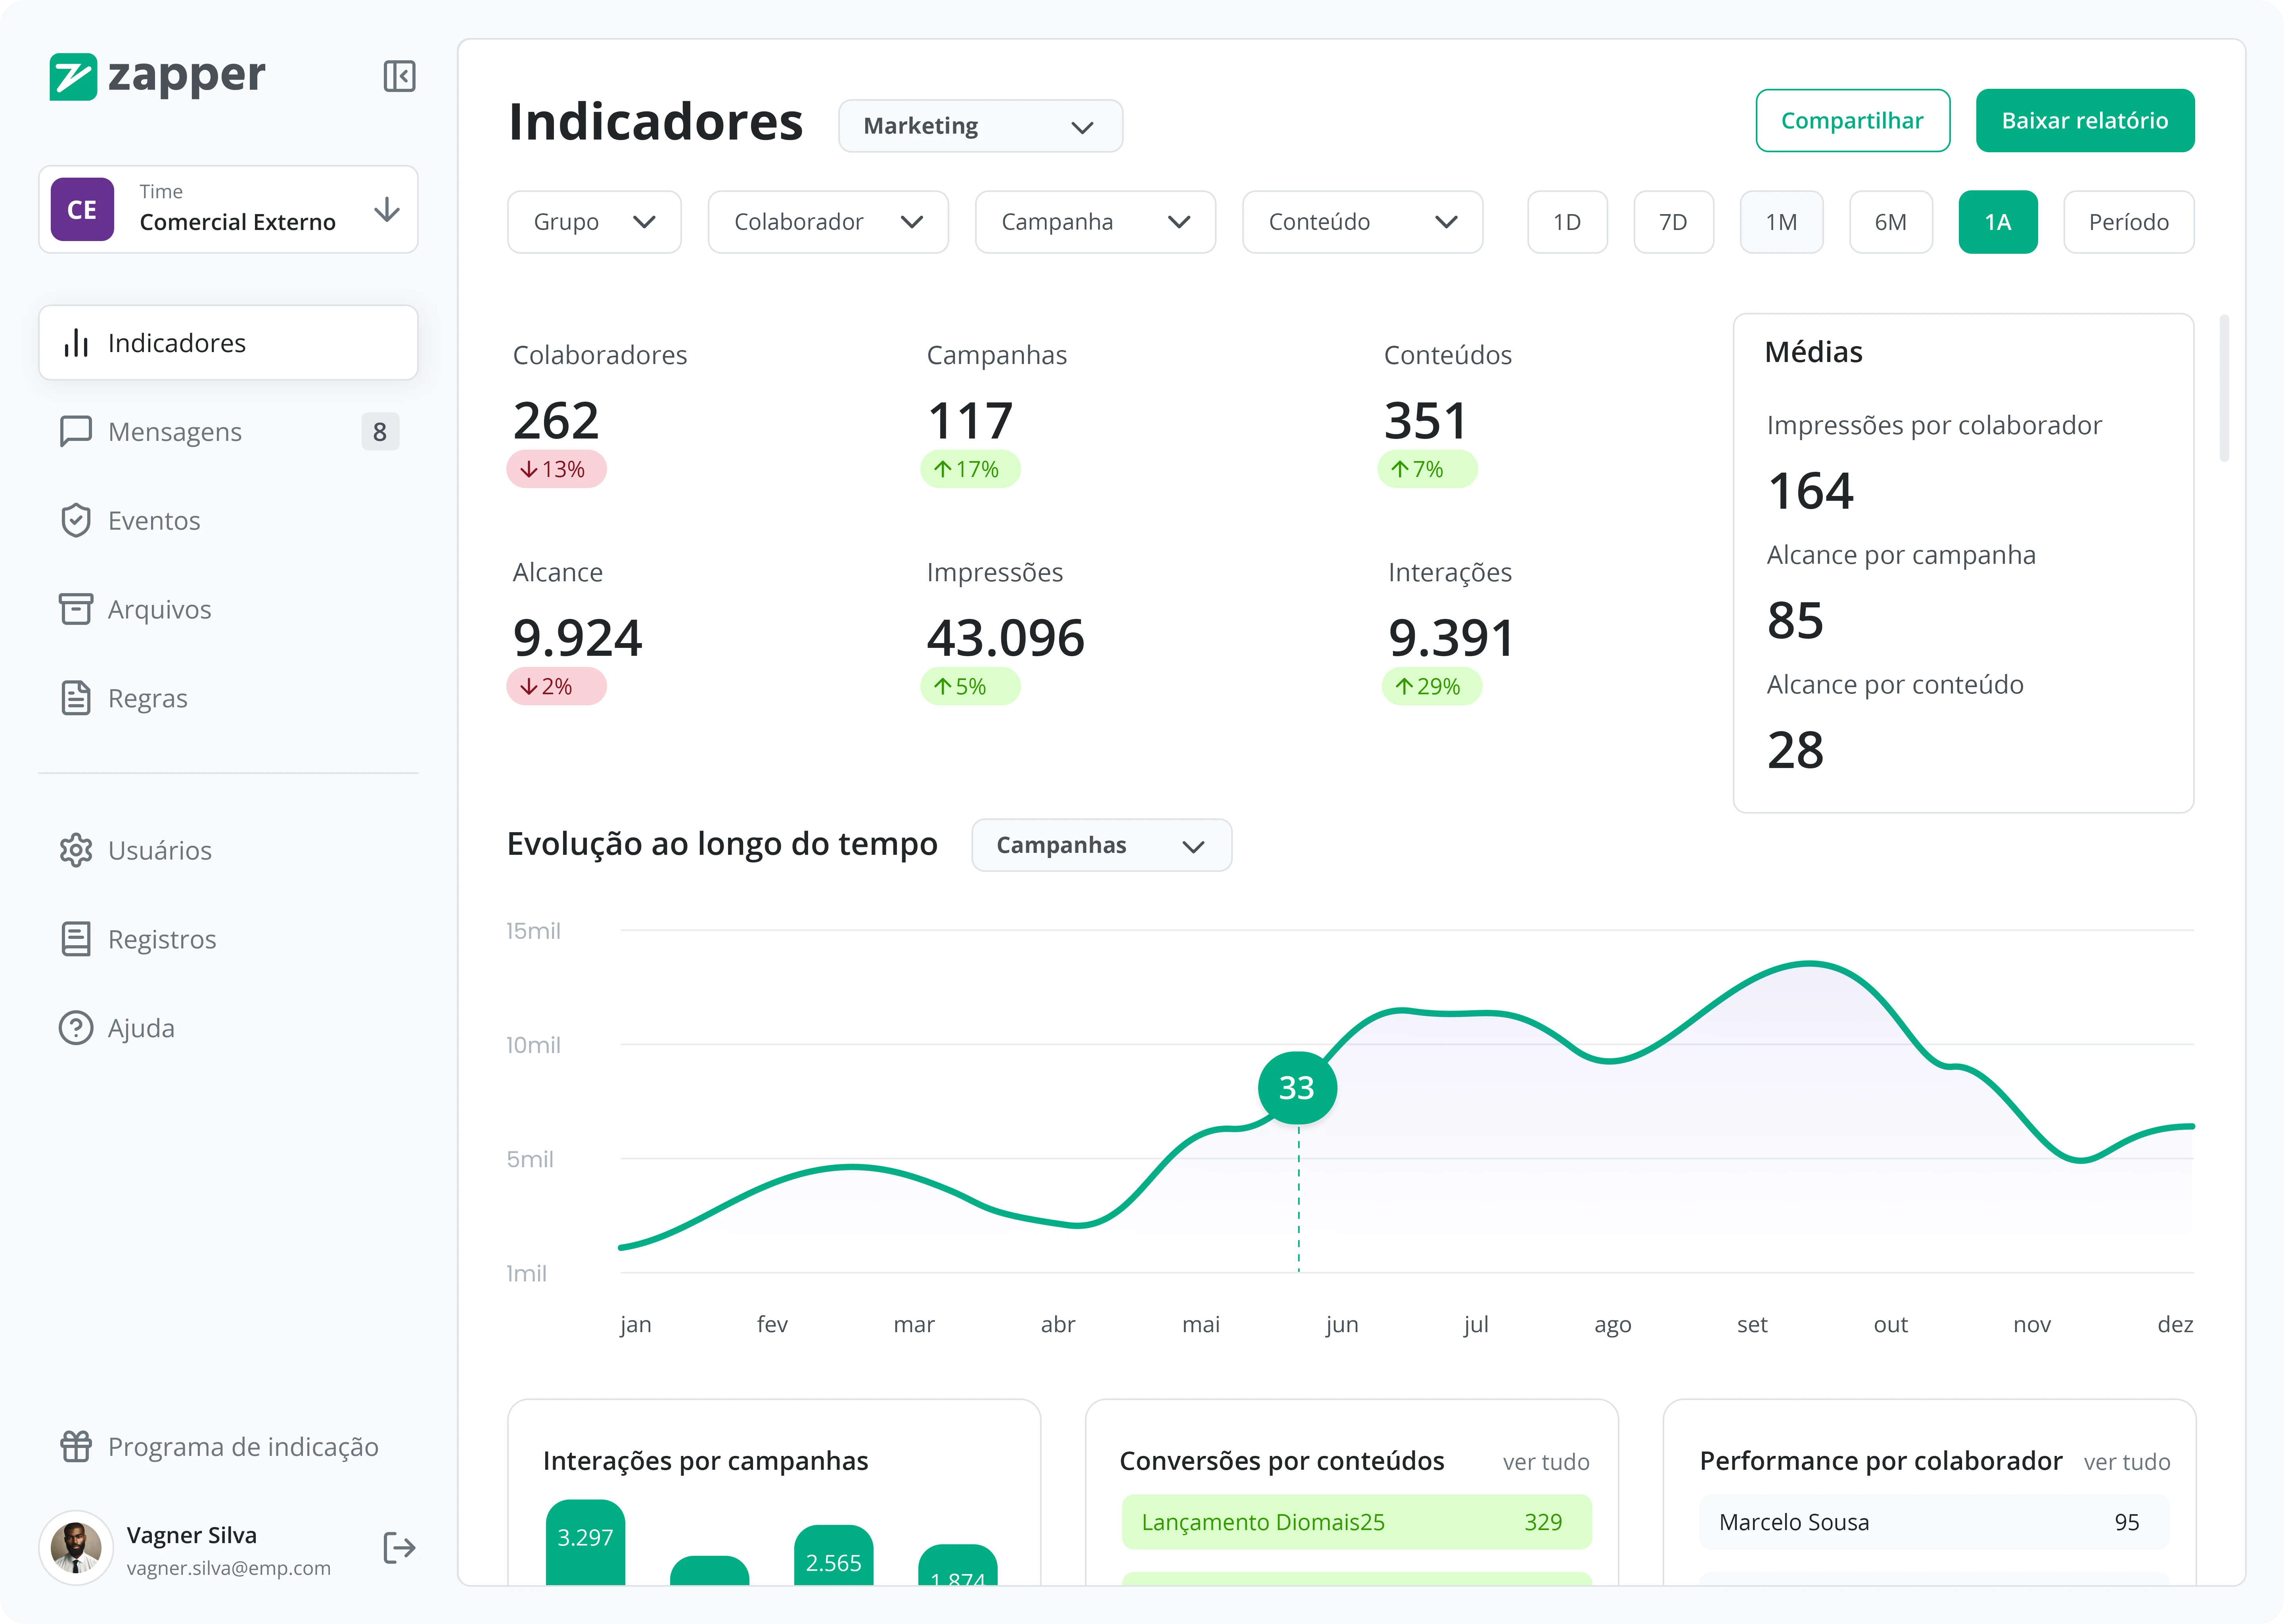
Task: Click the Usuários gear icon
Action: [x=76, y=850]
